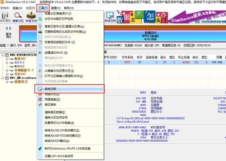226x161 pixels.
Task: Select the 476.9GB capacity cell
Action: 217,62
